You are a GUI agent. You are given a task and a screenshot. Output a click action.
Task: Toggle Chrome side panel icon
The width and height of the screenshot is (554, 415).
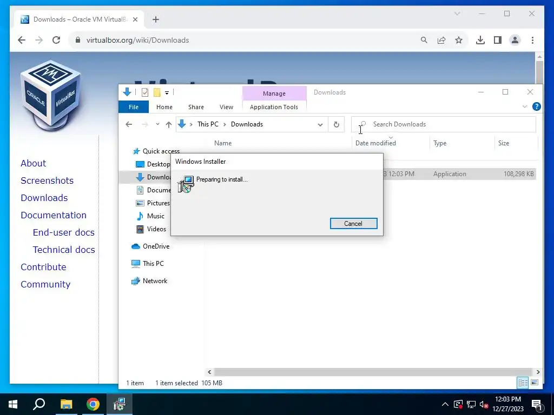coord(498,40)
